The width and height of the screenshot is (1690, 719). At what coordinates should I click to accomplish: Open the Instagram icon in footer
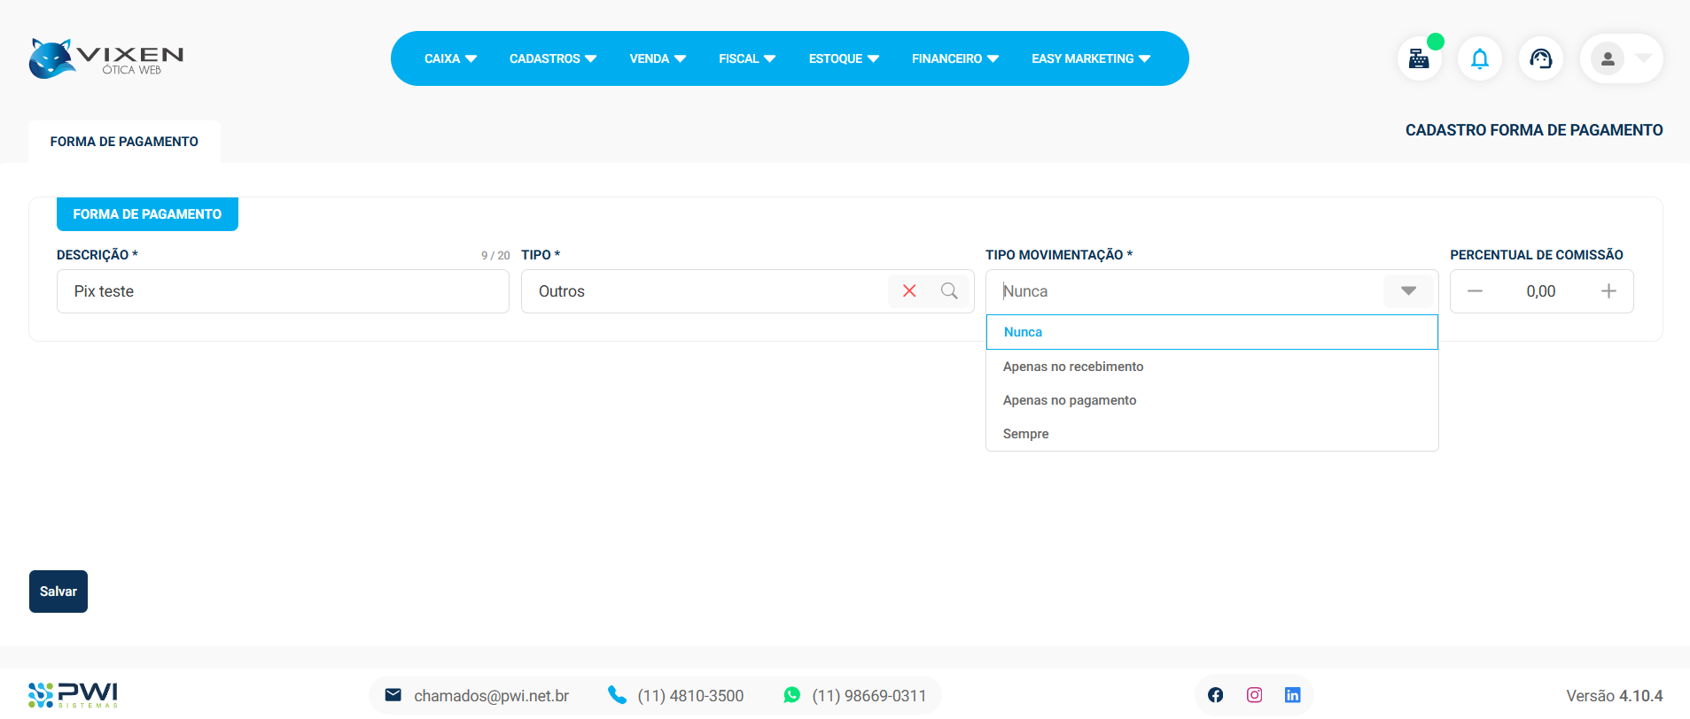[x=1254, y=695]
